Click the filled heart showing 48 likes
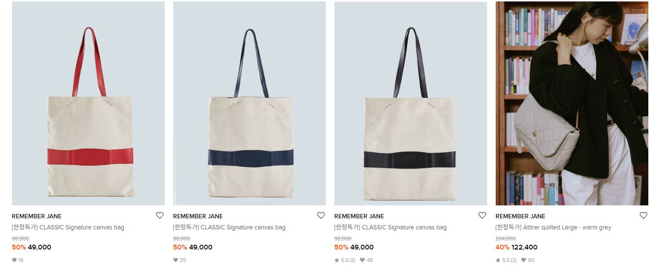This screenshot has height=274, width=656. (362, 260)
